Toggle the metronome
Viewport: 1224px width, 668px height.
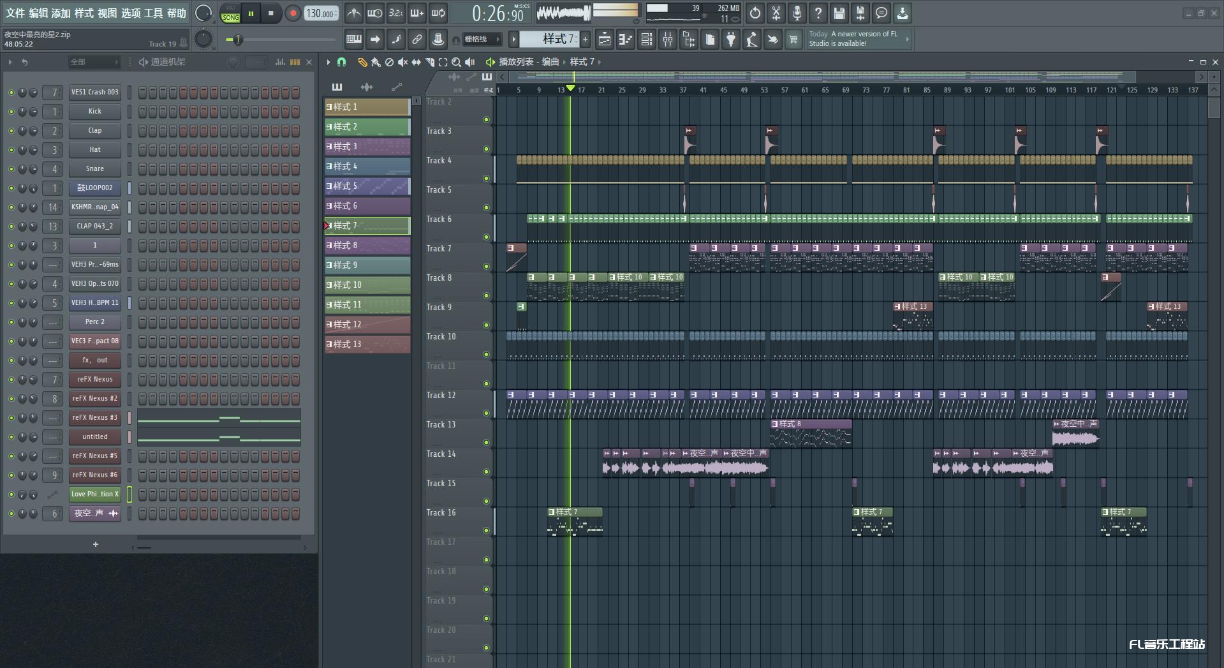[x=354, y=13]
